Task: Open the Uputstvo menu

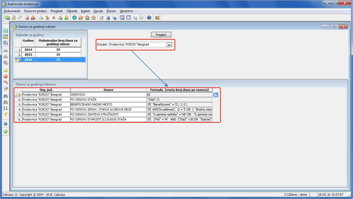Action: tap(127, 11)
